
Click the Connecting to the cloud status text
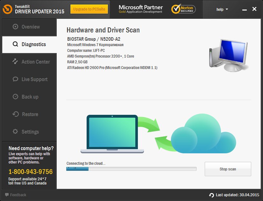click(x=86, y=163)
